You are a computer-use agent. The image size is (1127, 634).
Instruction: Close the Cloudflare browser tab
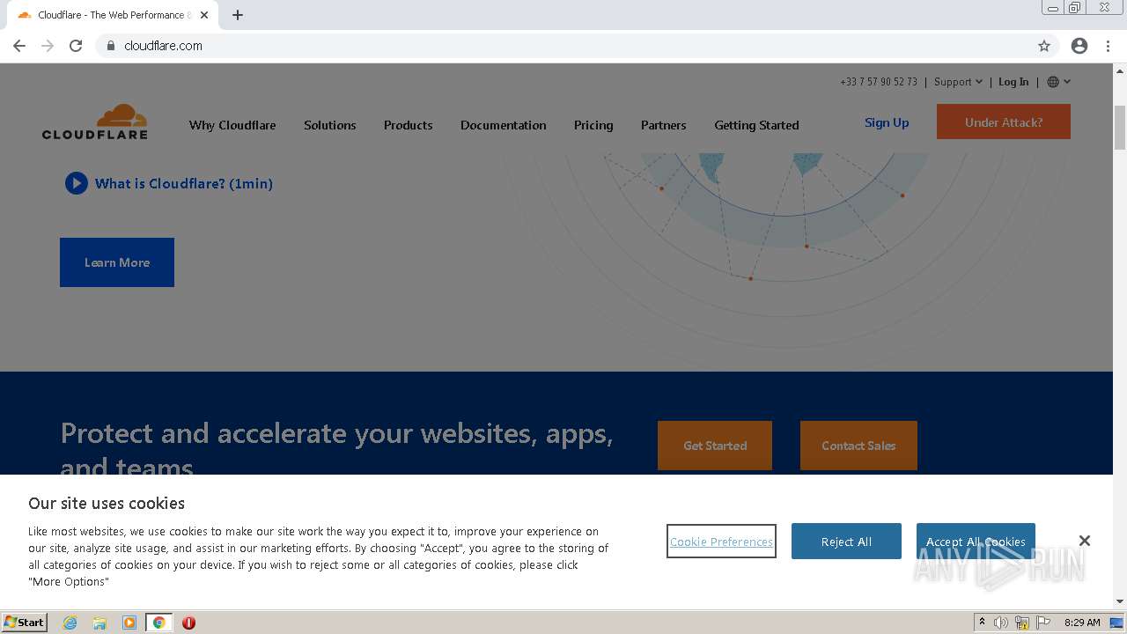(204, 15)
